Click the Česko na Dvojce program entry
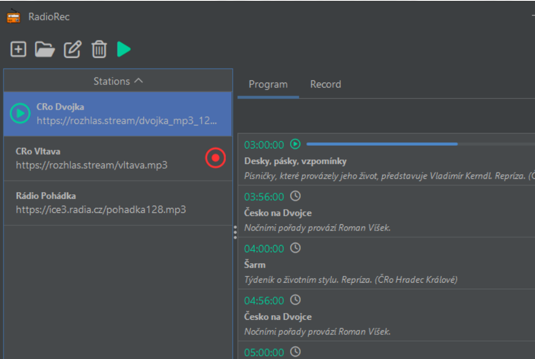535x359 pixels. coord(283,212)
